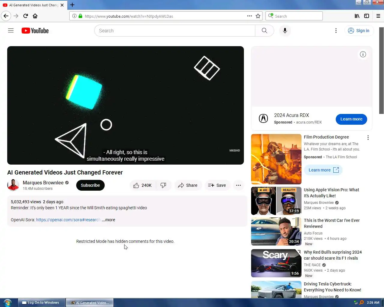
Task: Open the Windows Start button
Action: click(x=7, y=303)
